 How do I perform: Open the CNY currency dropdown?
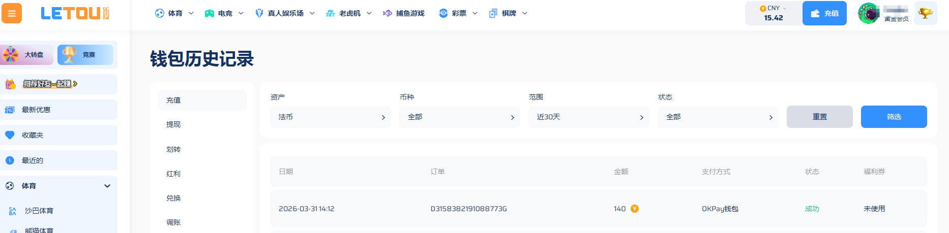774,8
